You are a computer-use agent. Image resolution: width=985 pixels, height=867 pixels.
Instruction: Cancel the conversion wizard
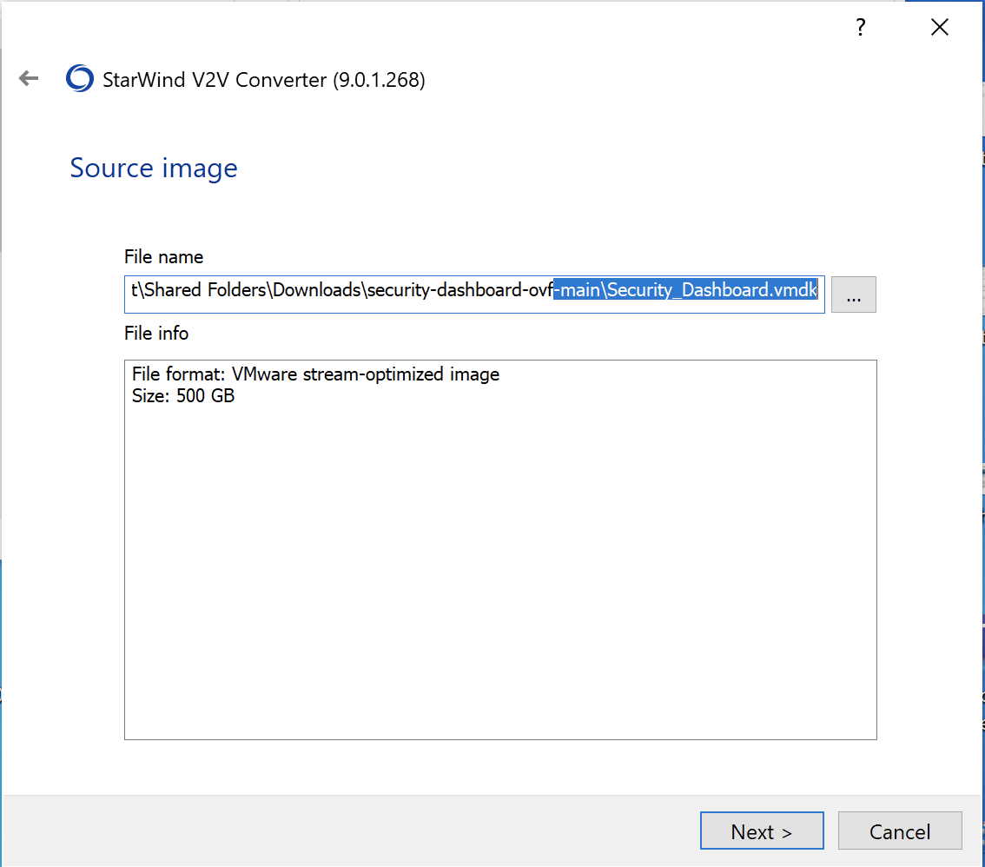(x=900, y=831)
